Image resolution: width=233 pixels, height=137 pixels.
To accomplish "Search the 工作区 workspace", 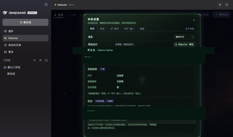I will 34,60.
